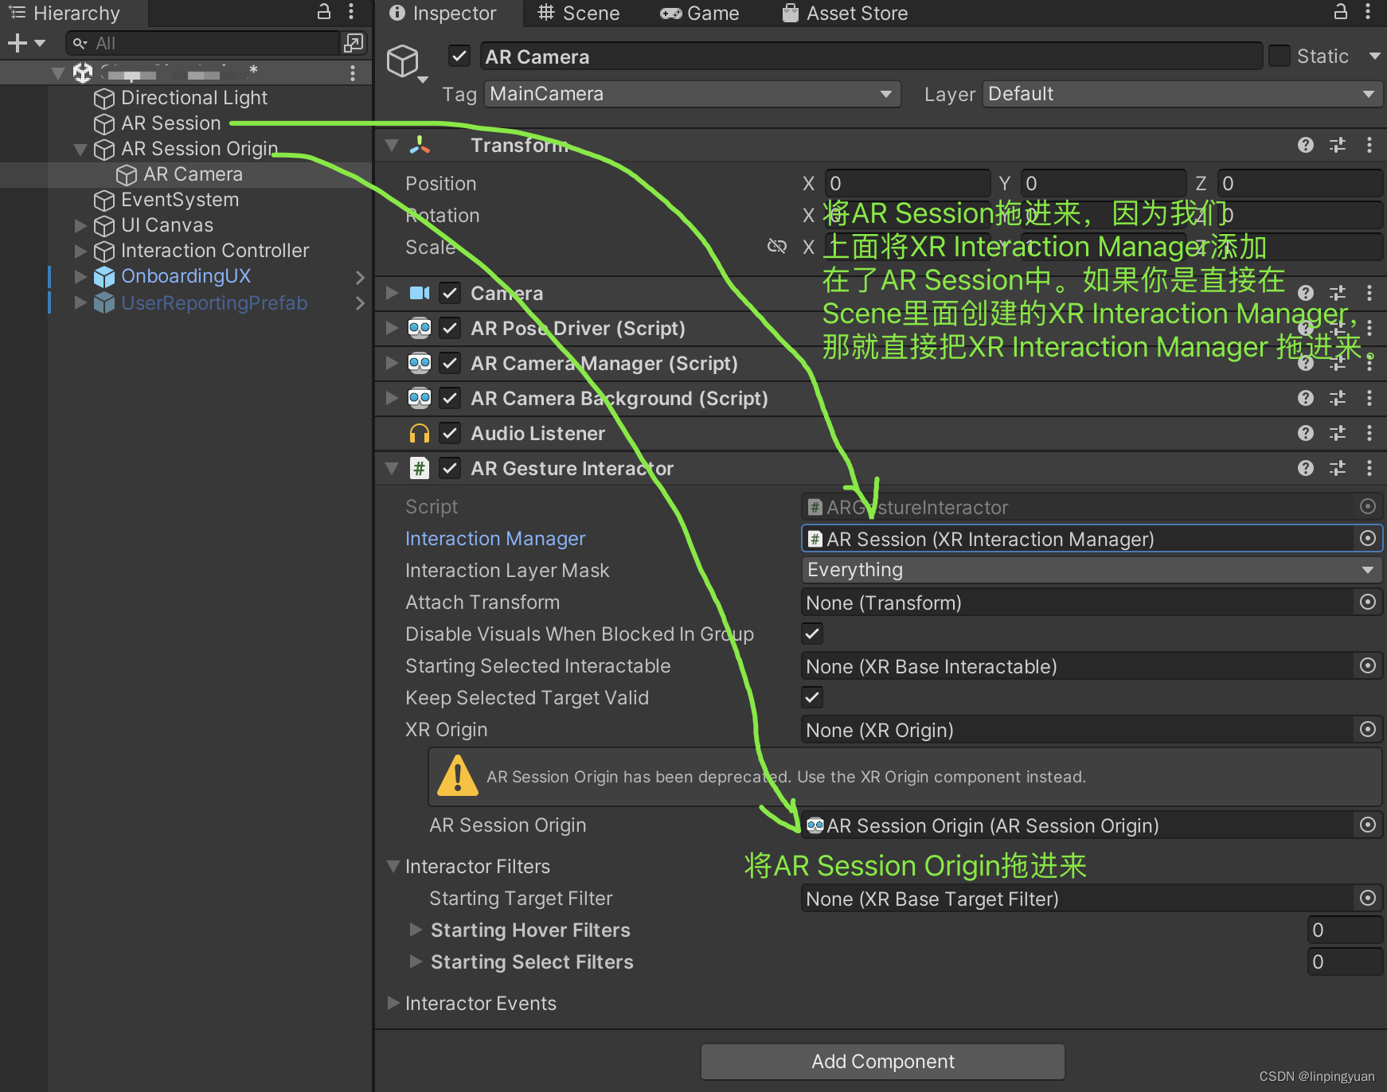Expand Interactor Events section
Screen dimensions: 1387x1092
coord(393,1003)
